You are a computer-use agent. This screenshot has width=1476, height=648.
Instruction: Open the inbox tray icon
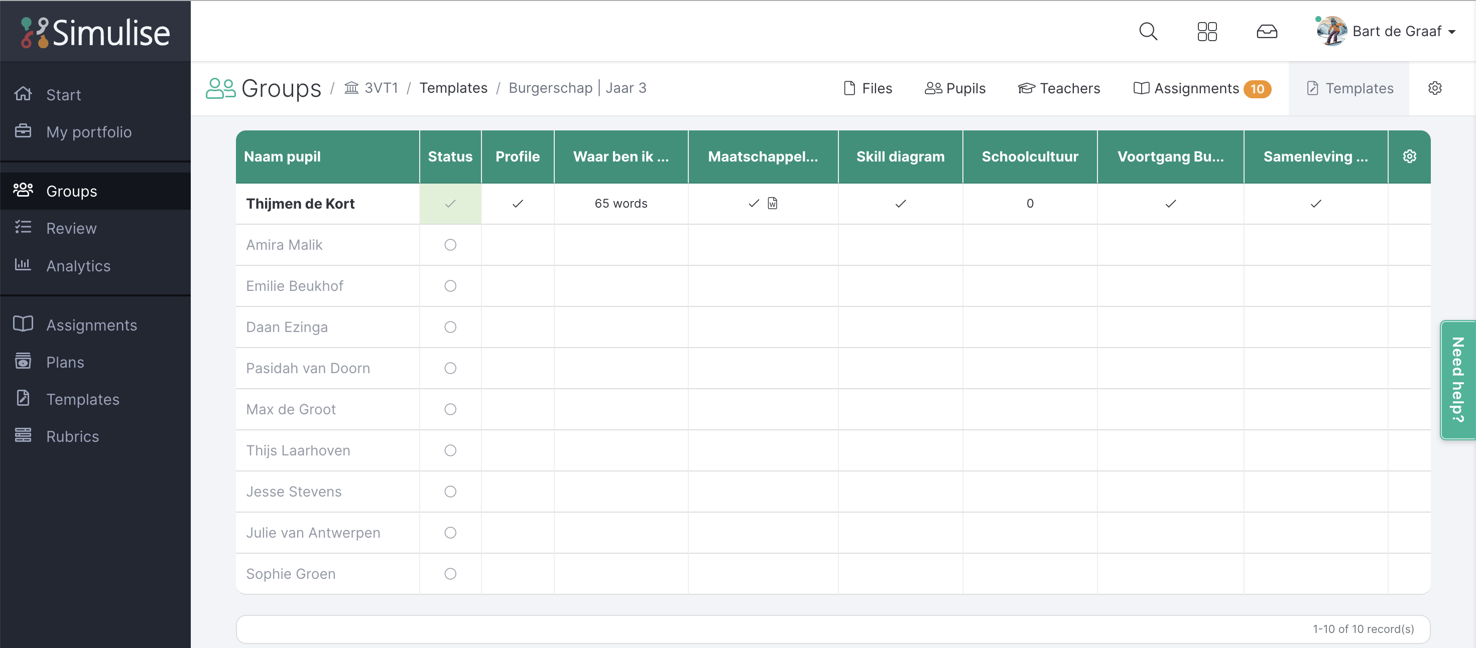1266,31
